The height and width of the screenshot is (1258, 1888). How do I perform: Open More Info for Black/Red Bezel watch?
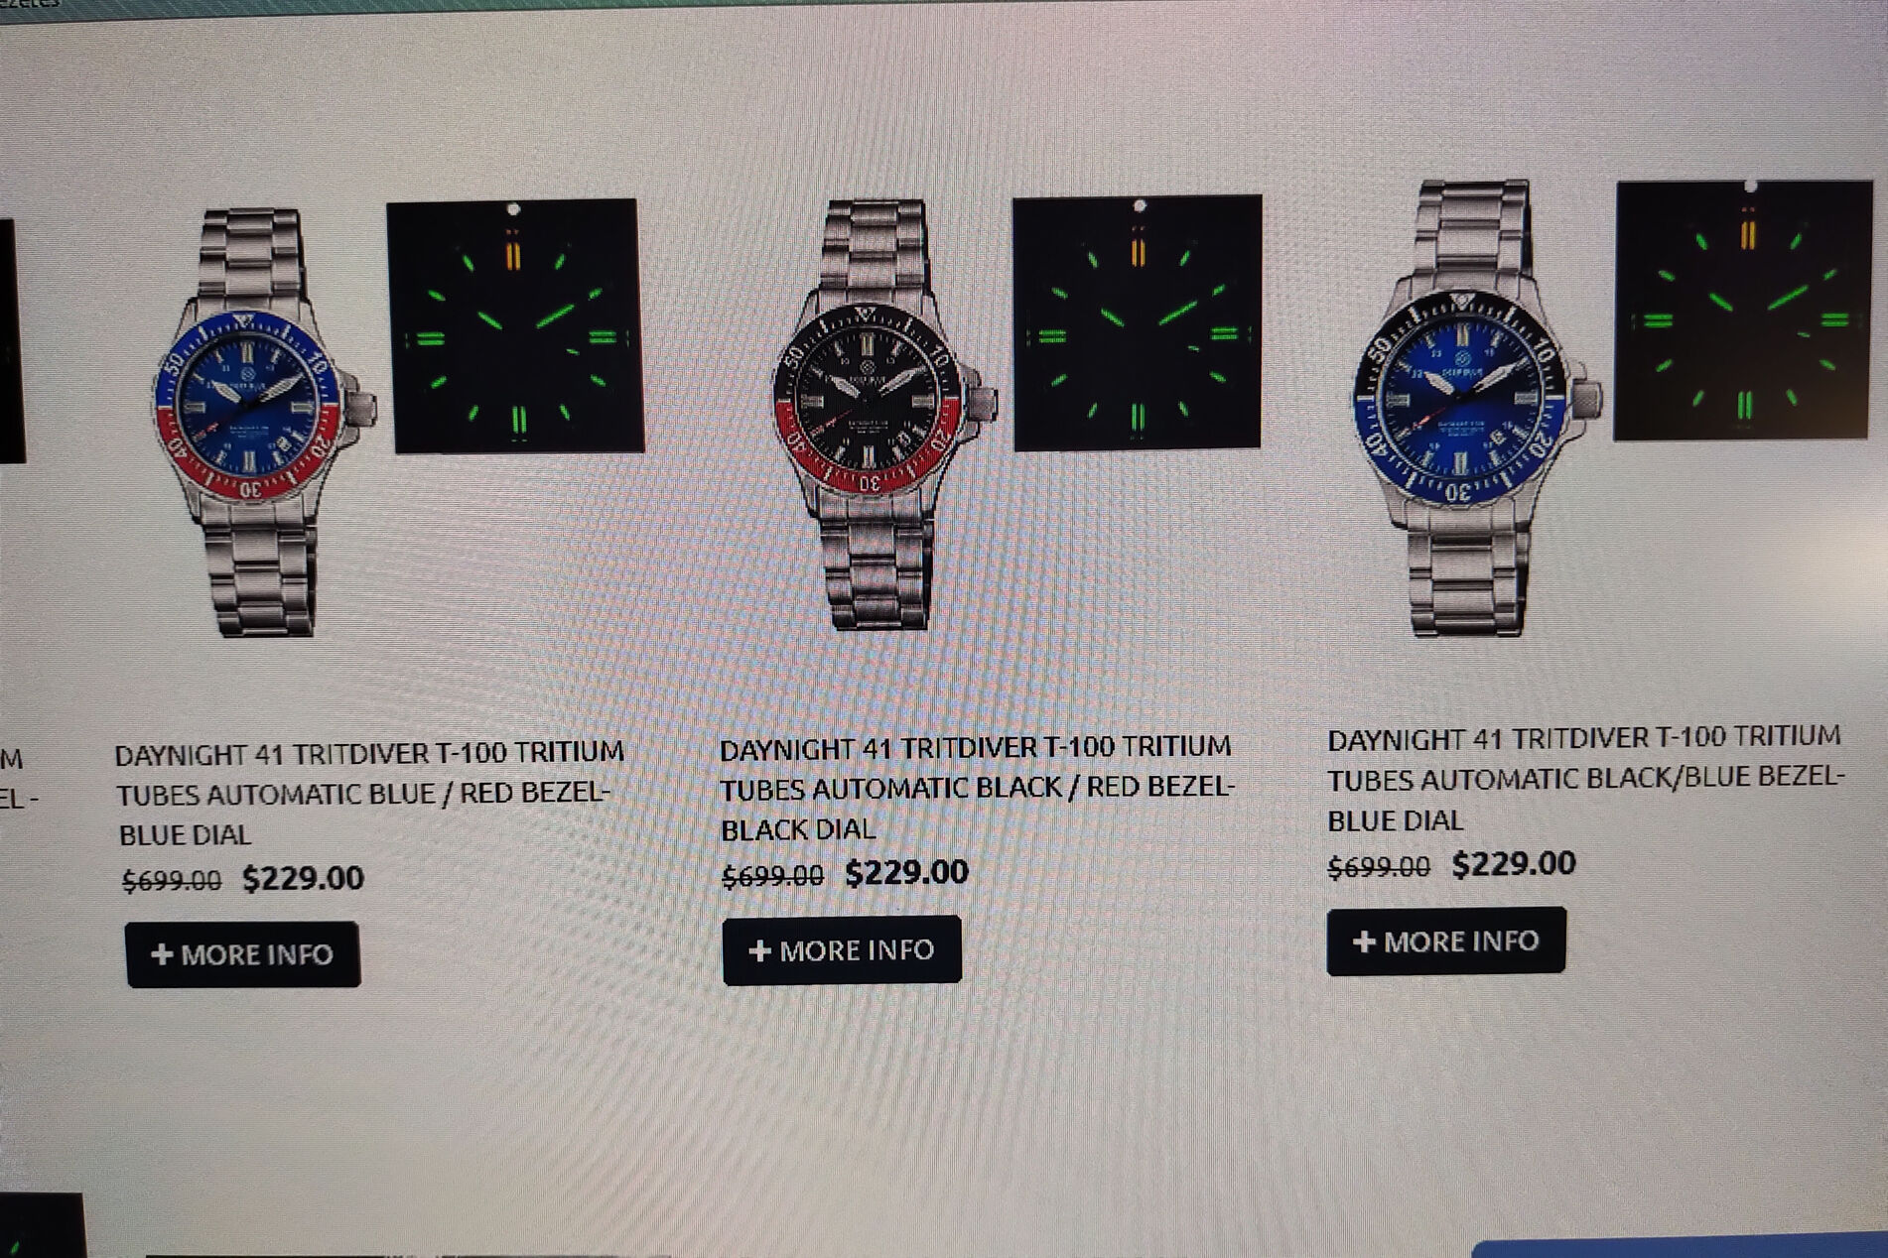pyautogui.click(x=842, y=949)
